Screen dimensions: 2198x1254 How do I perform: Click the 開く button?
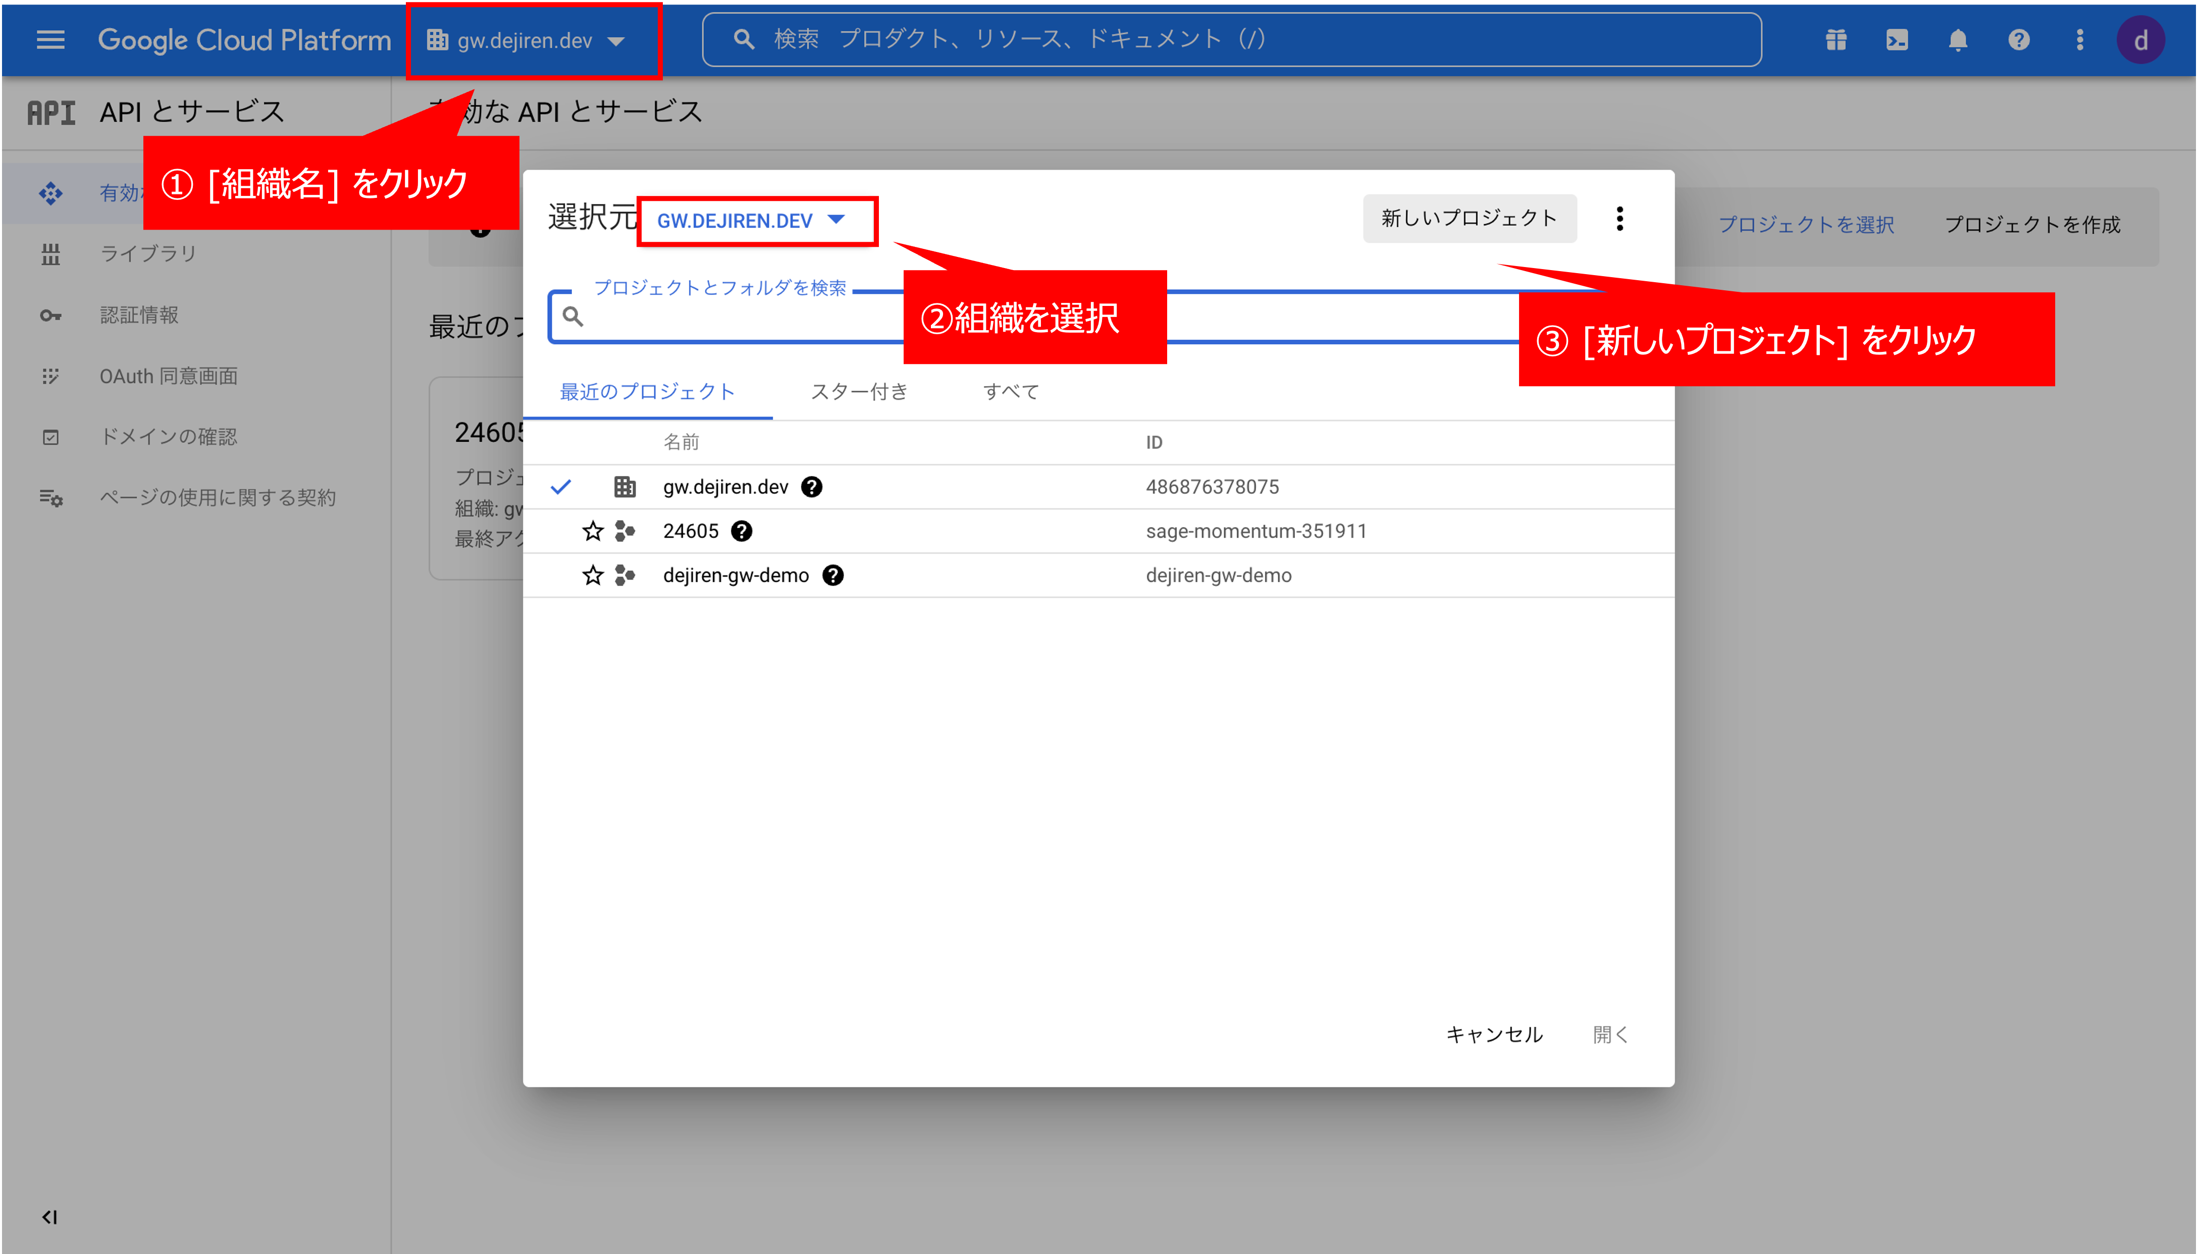(1610, 1034)
